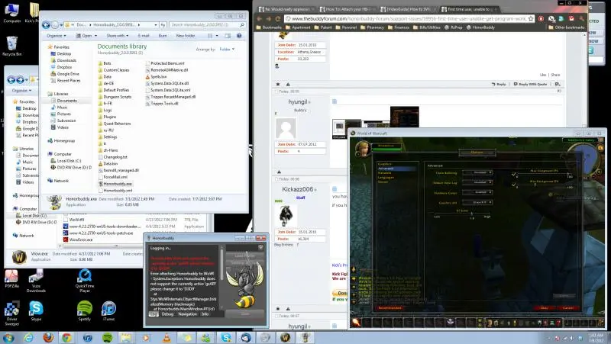Adjust the Max Foreground FPS slider
The width and height of the screenshot is (611, 344).
click(545, 175)
